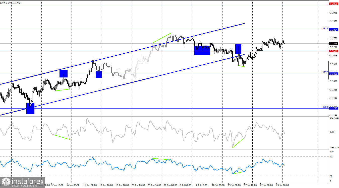Image resolution: width=339 pixels, height=188 pixels.
Task: Click the current price label 1.1743
Action: [x=333, y=43]
